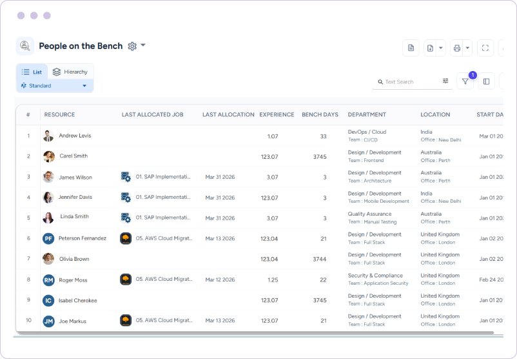Open resource James Wilson
This screenshot has width=517, height=359.
[x=75, y=178]
